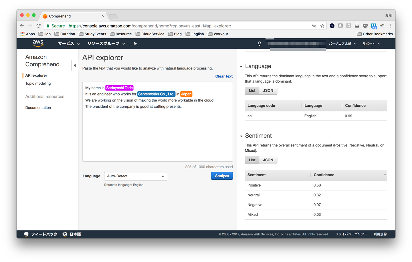Viewport: 412px width, 262px height.
Task: Collapse the Language results section
Action: 241,67
